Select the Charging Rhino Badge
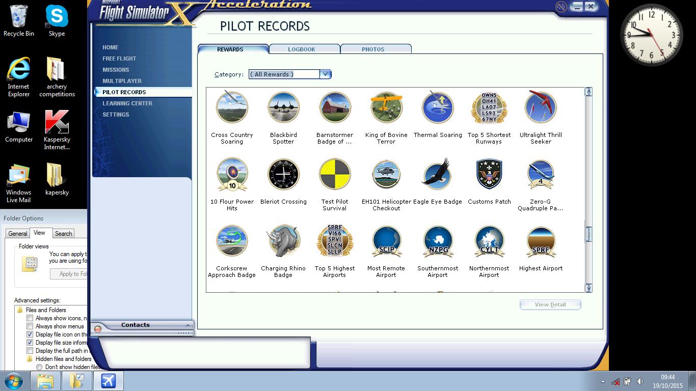Viewport: 696px width, 391px height. (x=283, y=241)
